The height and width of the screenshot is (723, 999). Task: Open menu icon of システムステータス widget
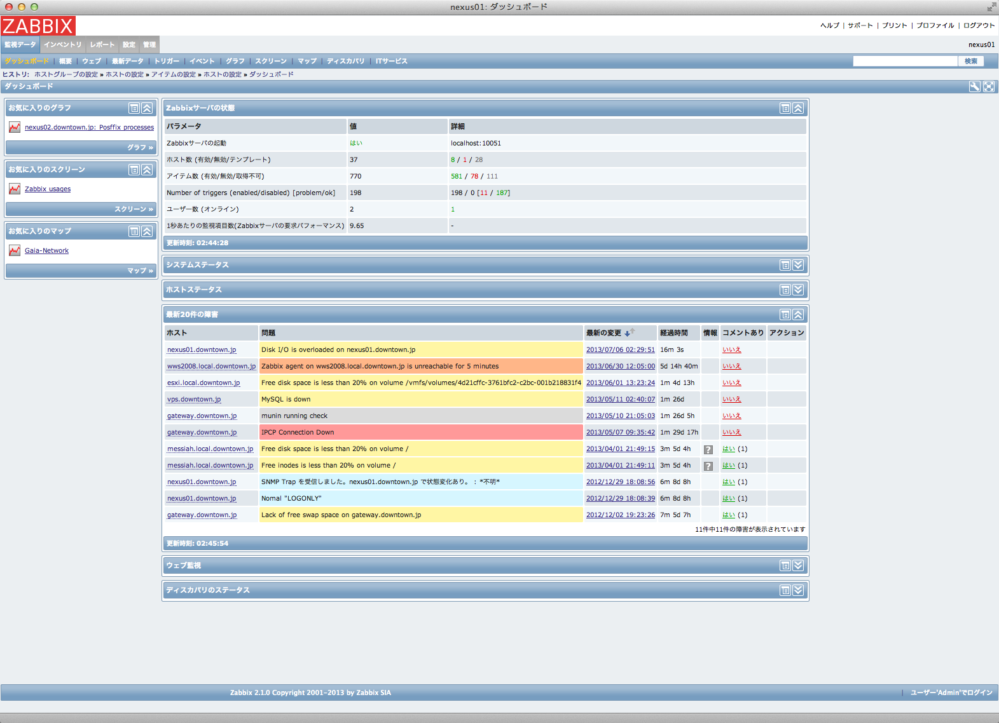785,265
